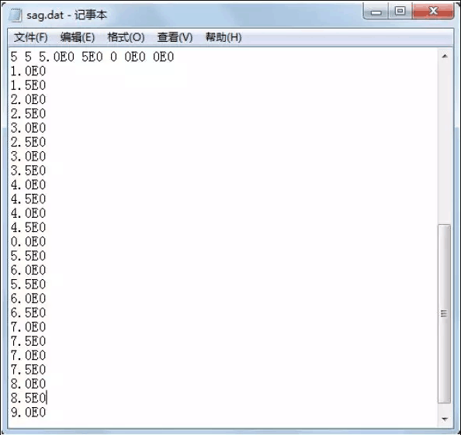Click the scrollbar up arrow
Screen dimensions: 461x435
445,56
